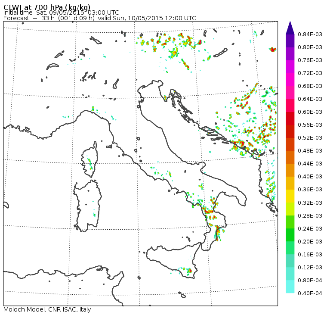
Task: Click the 0.44E-03 colorbar label
Action: tap(310, 164)
